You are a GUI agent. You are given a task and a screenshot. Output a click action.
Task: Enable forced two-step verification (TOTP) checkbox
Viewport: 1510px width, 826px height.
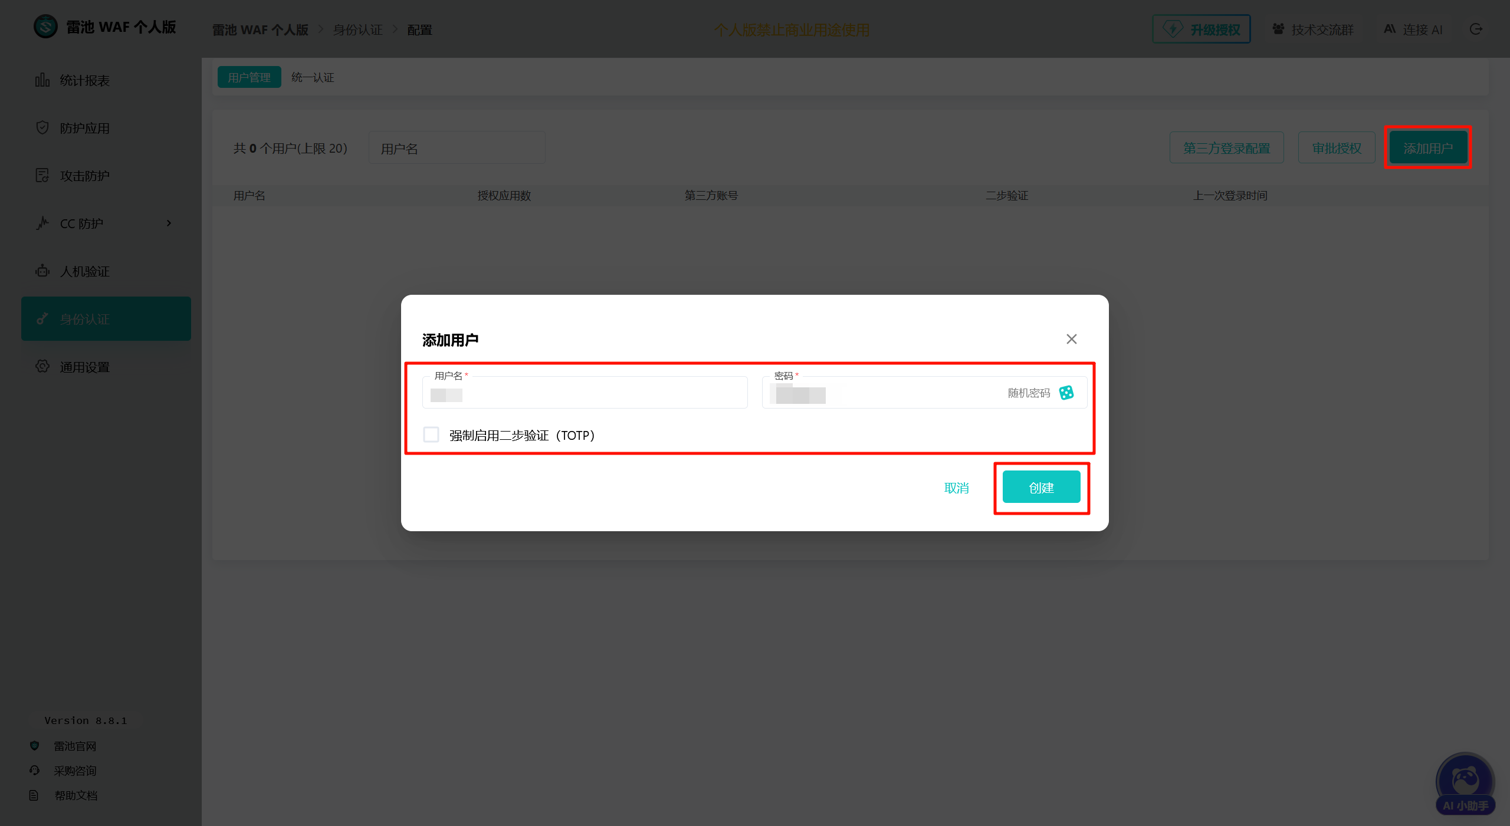pos(431,435)
